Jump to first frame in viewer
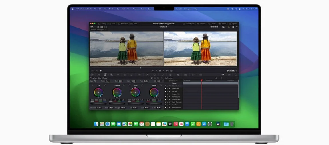The image size is (329, 145). click(x=153, y=71)
